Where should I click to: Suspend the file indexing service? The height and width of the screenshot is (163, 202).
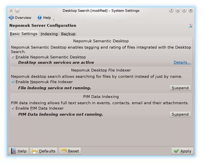point(180,88)
